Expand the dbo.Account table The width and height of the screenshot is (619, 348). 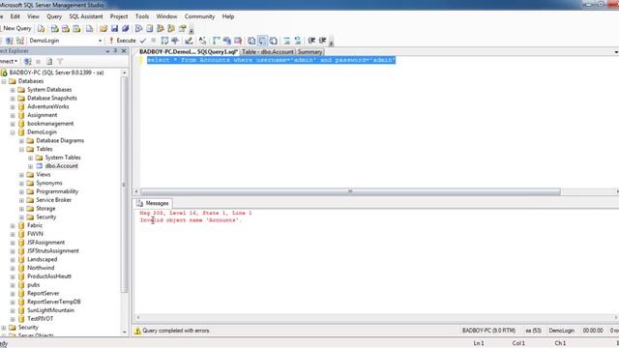[x=30, y=166]
